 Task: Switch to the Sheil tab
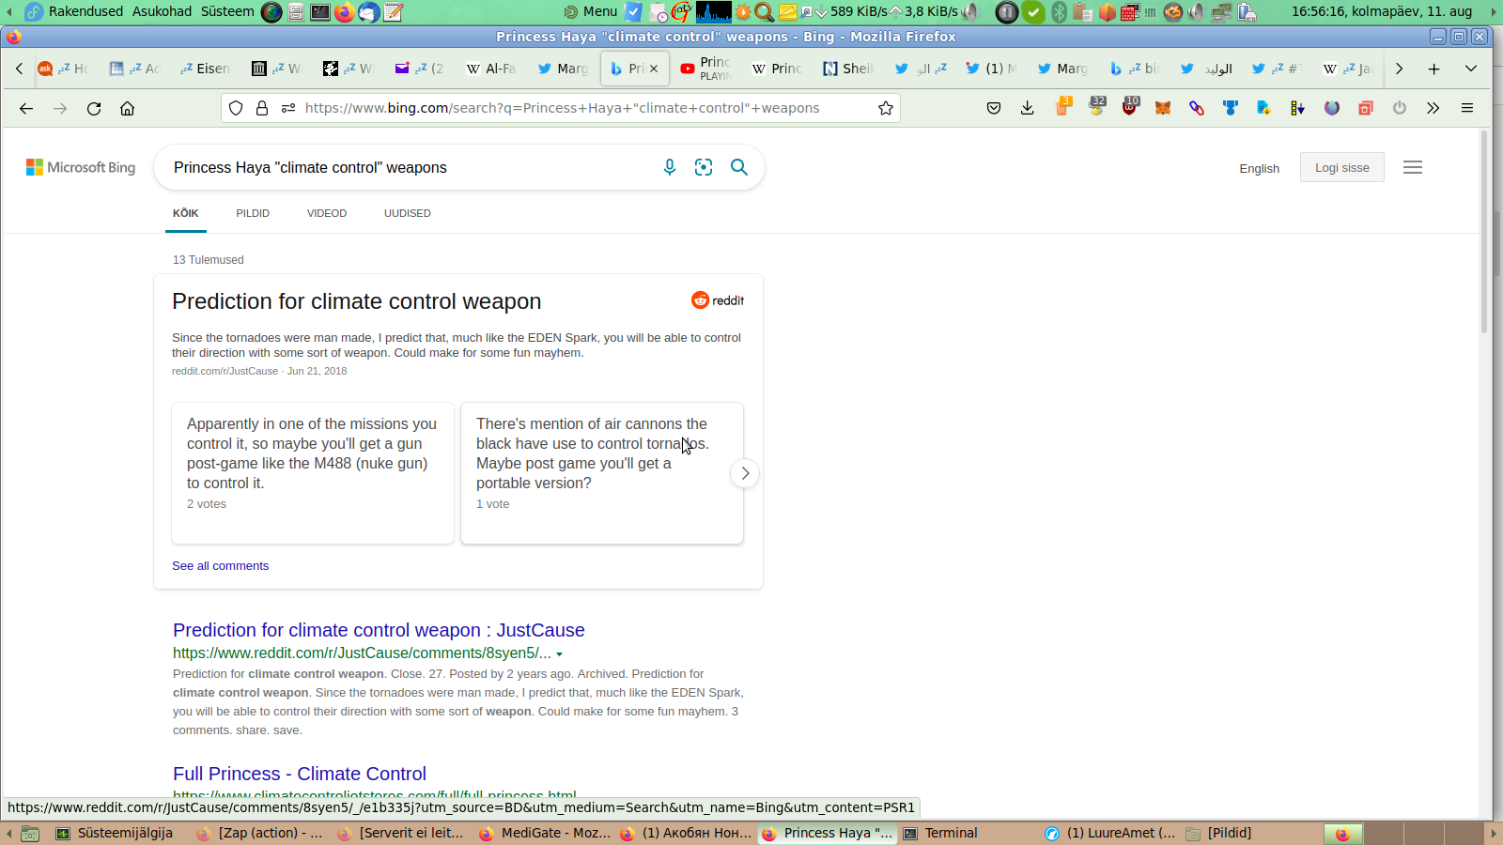[849, 69]
